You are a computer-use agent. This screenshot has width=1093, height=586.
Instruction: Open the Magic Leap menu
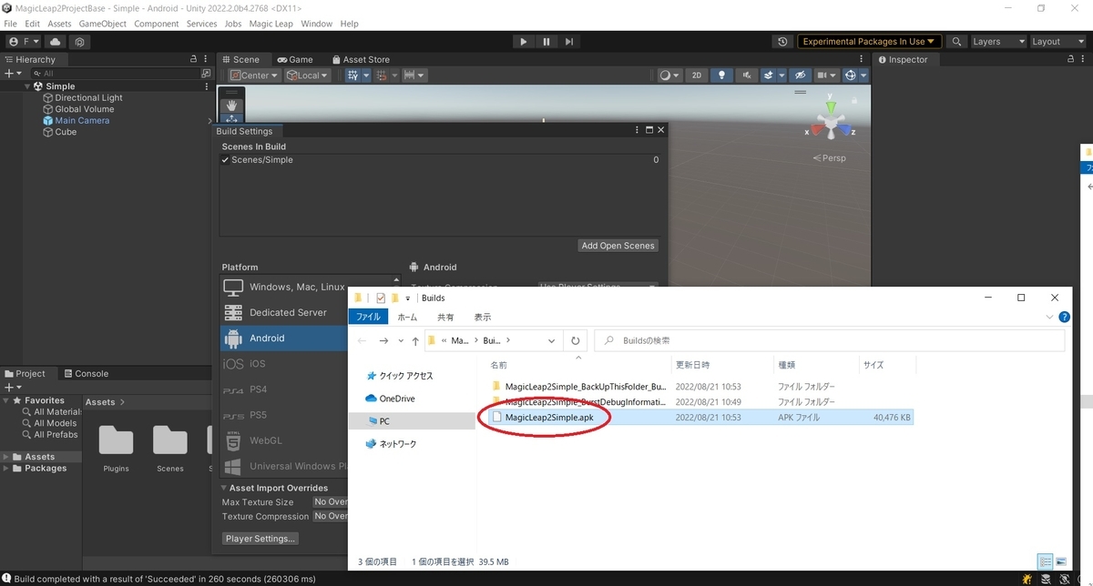(271, 24)
